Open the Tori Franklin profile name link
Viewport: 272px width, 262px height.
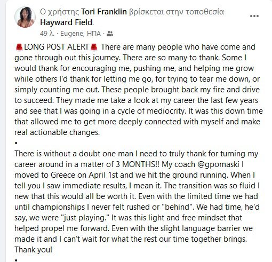pyautogui.click(x=104, y=12)
